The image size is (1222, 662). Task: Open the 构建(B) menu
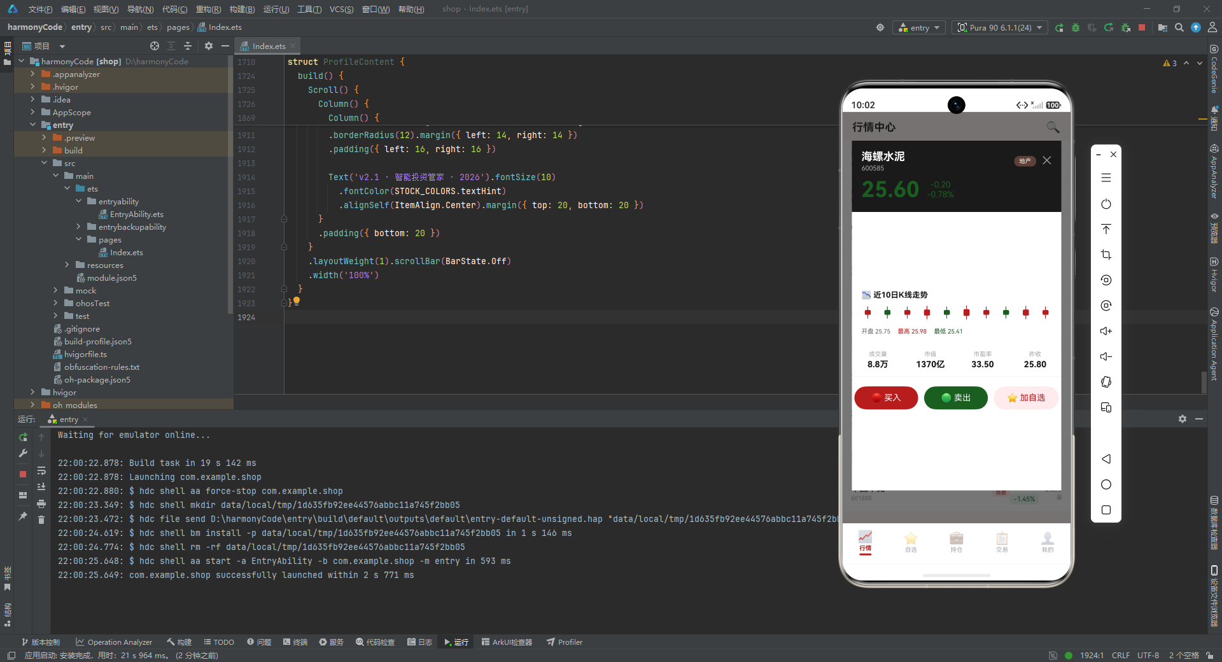pos(242,9)
